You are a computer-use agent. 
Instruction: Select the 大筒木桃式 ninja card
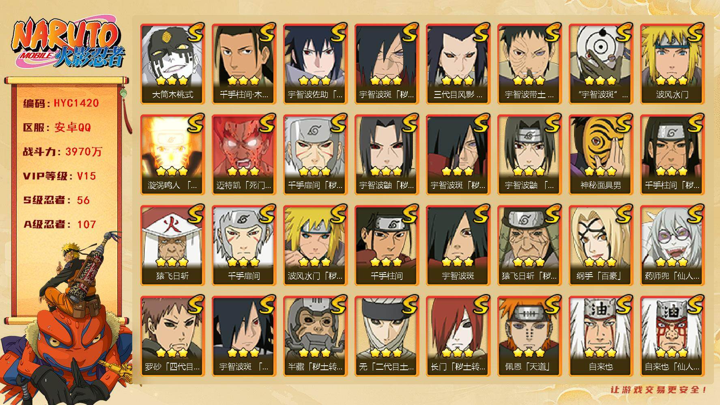[x=172, y=64]
